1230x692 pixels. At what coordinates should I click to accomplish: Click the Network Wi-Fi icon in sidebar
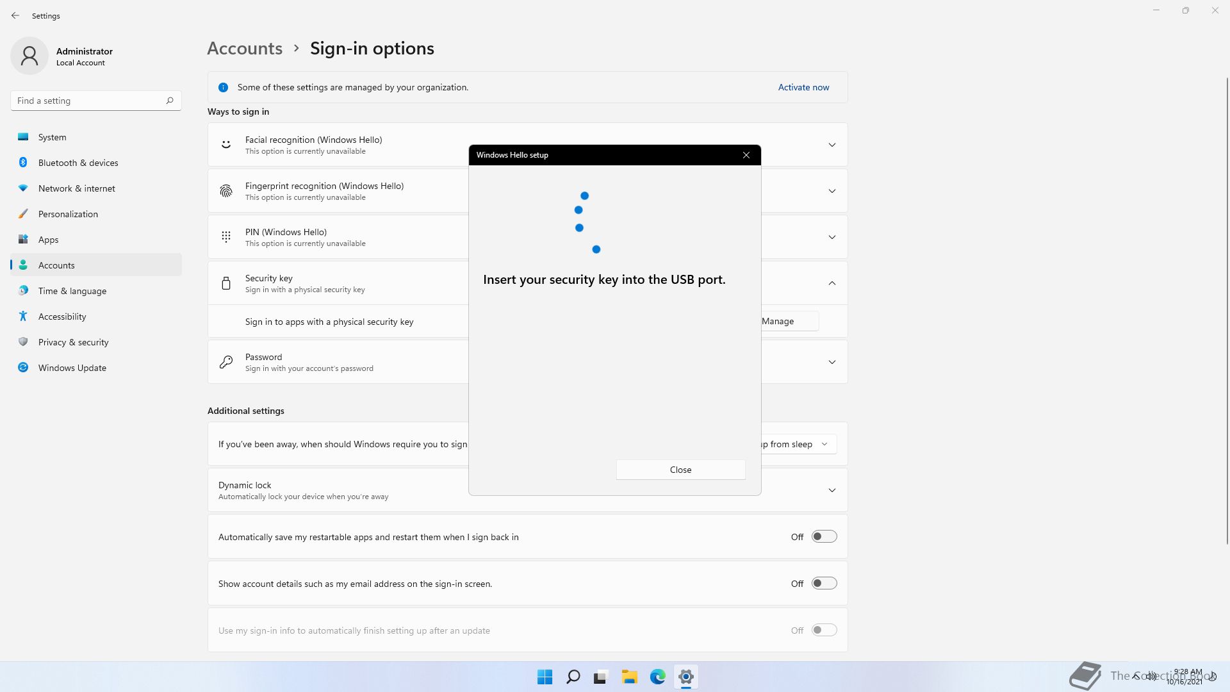pos(23,188)
